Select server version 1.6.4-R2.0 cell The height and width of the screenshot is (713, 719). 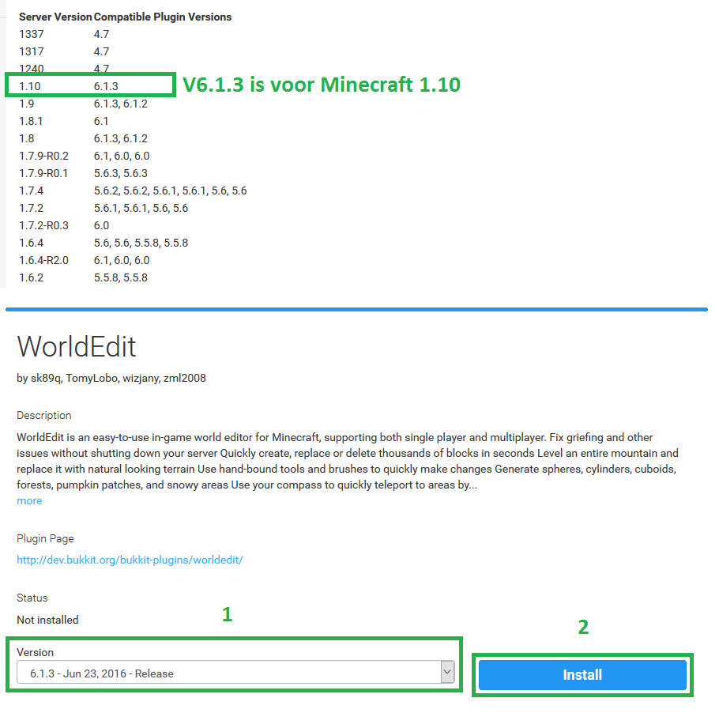coord(43,261)
